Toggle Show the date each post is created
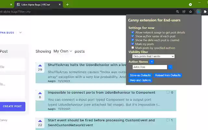Screen dimensions: 208x130 coord(133,40)
